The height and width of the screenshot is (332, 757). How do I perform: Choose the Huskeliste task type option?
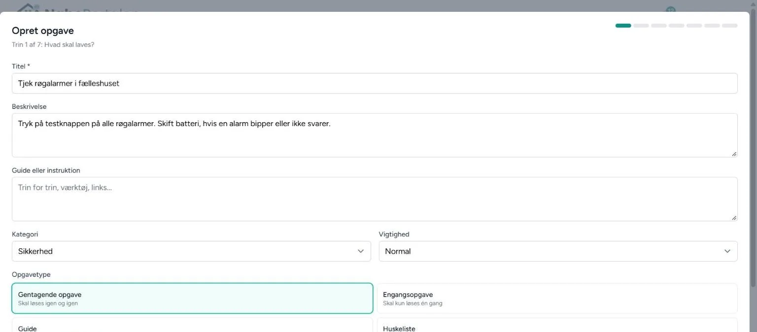(557, 325)
